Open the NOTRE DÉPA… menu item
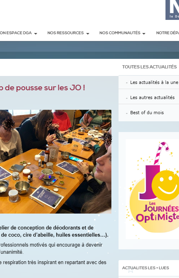The image size is (179, 278). [x=167, y=33]
